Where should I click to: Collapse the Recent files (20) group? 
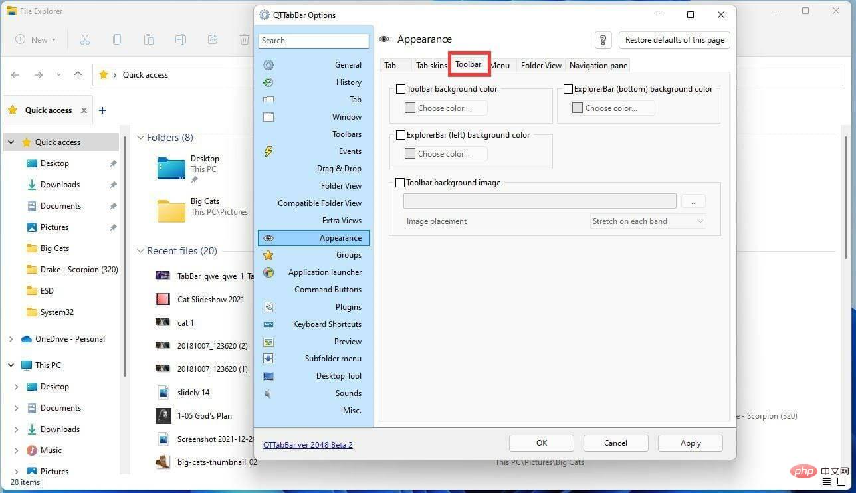pyautogui.click(x=140, y=251)
